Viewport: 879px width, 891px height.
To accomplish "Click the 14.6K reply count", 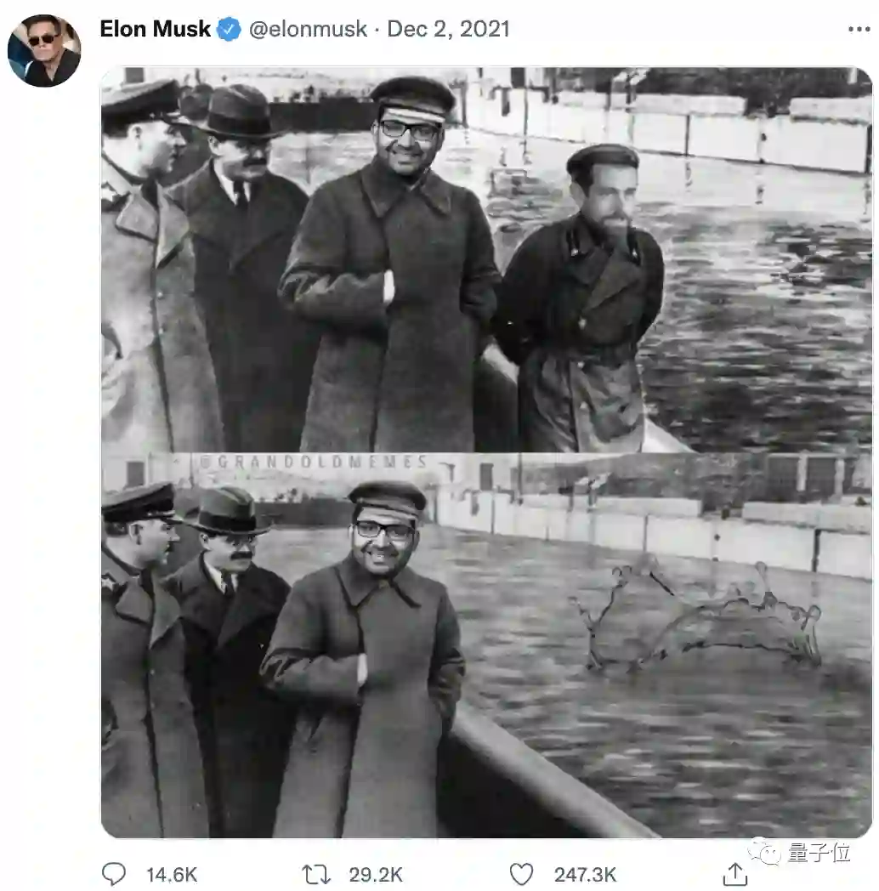I will (173, 875).
